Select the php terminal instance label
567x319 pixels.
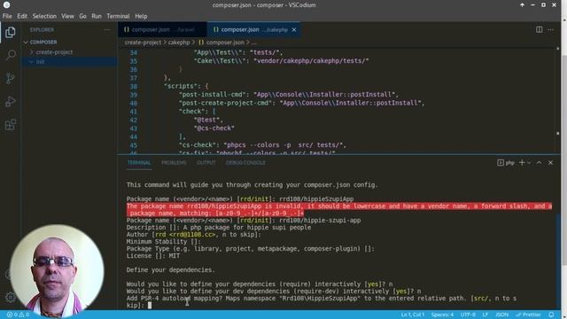pyautogui.click(x=506, y=163)
